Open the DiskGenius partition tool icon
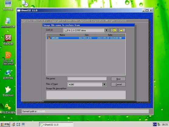The height and width of the screenshot is (127, 169). (x=8, y=58)
